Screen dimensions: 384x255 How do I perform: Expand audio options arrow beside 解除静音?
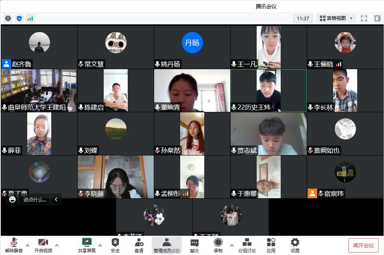click(28, 245)
